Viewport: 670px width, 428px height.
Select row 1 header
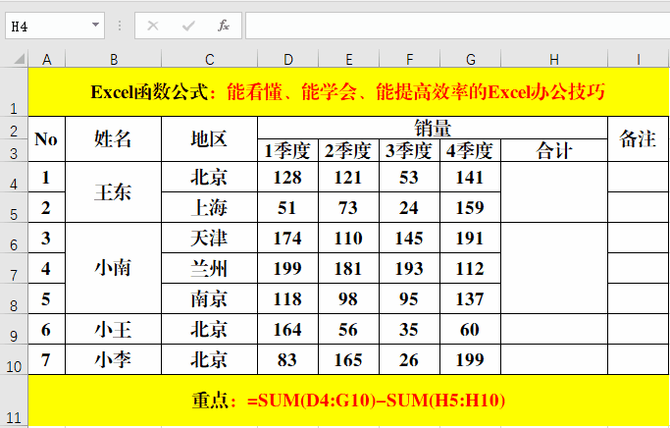(x=14, y=91)
